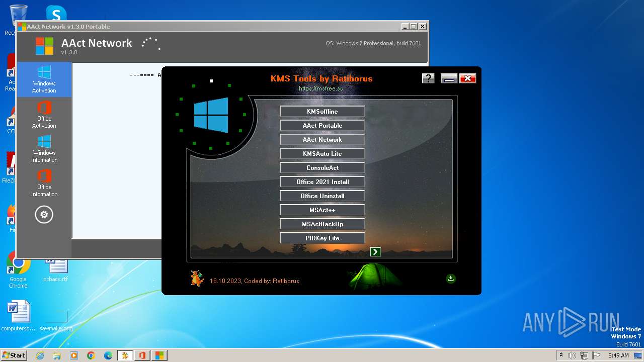
Task: Click the Office taskbar button
Action: tap(142, 355)
